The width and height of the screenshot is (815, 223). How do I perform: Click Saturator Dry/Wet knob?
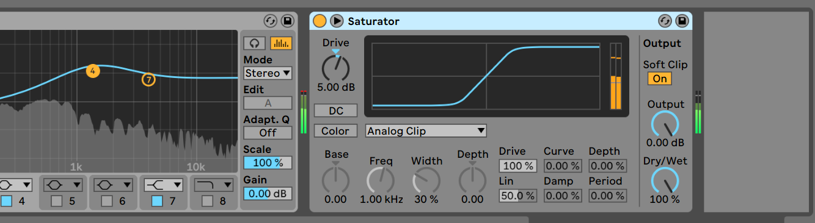pyautogui.click(x=665, y=181)
